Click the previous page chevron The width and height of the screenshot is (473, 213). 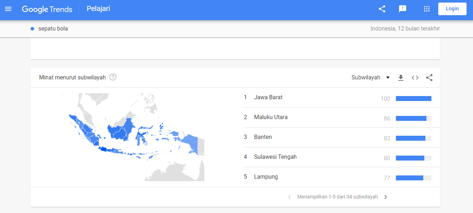click(289, 197)
